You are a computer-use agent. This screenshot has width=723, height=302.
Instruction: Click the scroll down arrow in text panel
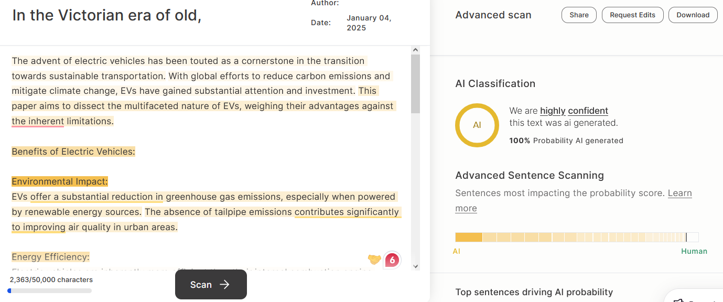click(416, 266)
